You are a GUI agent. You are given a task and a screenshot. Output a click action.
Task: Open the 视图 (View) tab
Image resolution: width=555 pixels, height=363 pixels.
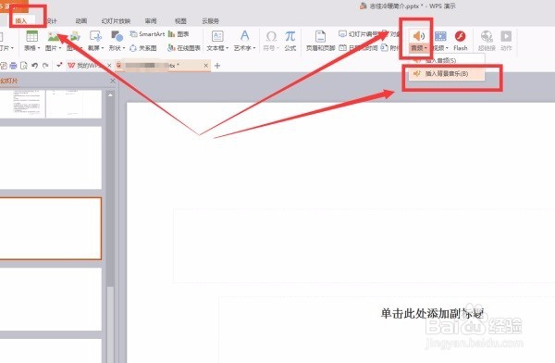pos(180,21)
